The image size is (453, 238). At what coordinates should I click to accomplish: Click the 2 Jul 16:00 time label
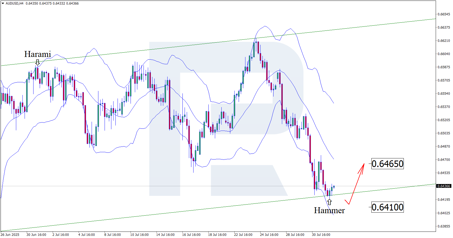pos(61,235)
